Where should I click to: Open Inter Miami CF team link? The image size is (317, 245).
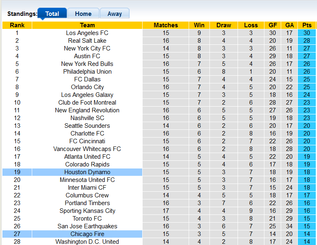point(87,188)
